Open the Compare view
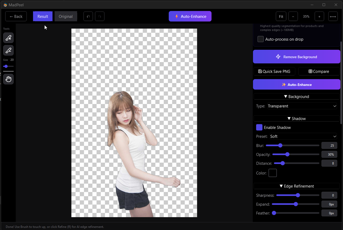Screen dimensions: 343x230 (x=319, y=71)
